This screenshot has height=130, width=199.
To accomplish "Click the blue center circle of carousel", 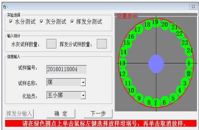I will coord(156,64).
